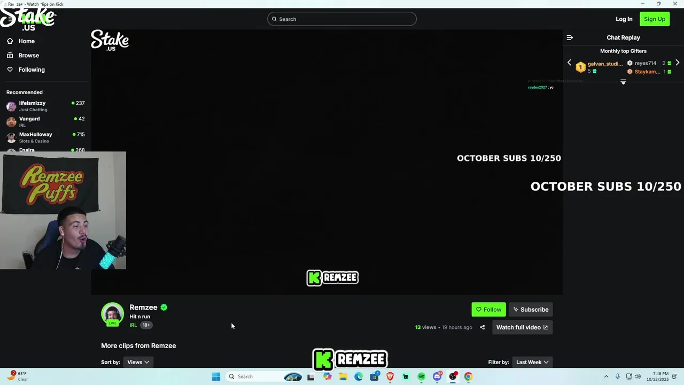Open the Filter by Last Week dropdown
Viewport: 684px width, 385px height.
(532, 362)
